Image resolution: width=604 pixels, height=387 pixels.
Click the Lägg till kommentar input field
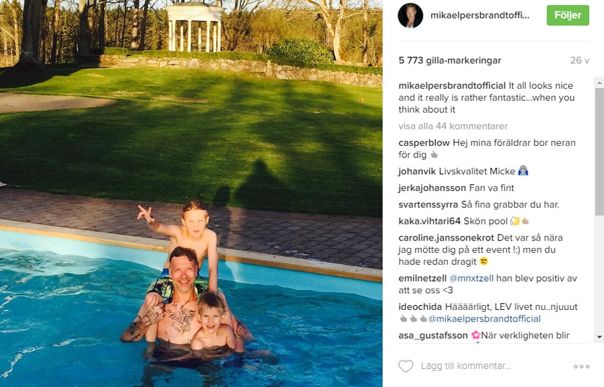coord(493,366)
